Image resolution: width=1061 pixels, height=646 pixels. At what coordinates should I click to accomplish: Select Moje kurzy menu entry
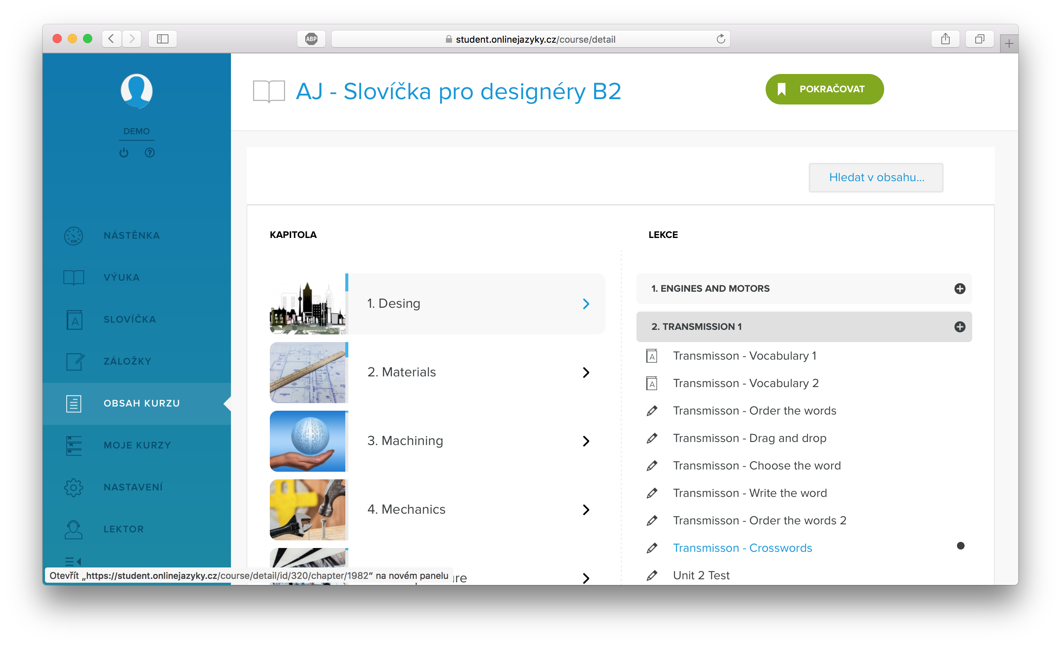click(137, 445)
